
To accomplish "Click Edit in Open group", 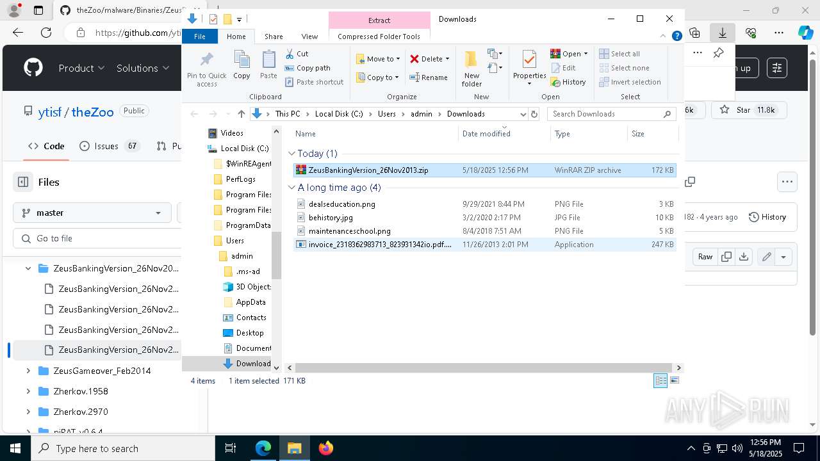I will (563, 68).
